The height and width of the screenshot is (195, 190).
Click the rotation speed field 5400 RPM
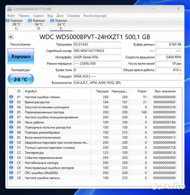coord(169,57)
